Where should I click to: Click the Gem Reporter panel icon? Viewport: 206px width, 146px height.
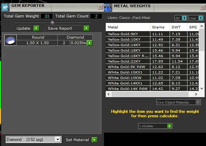pyautogui.click(x=5, y=7)
